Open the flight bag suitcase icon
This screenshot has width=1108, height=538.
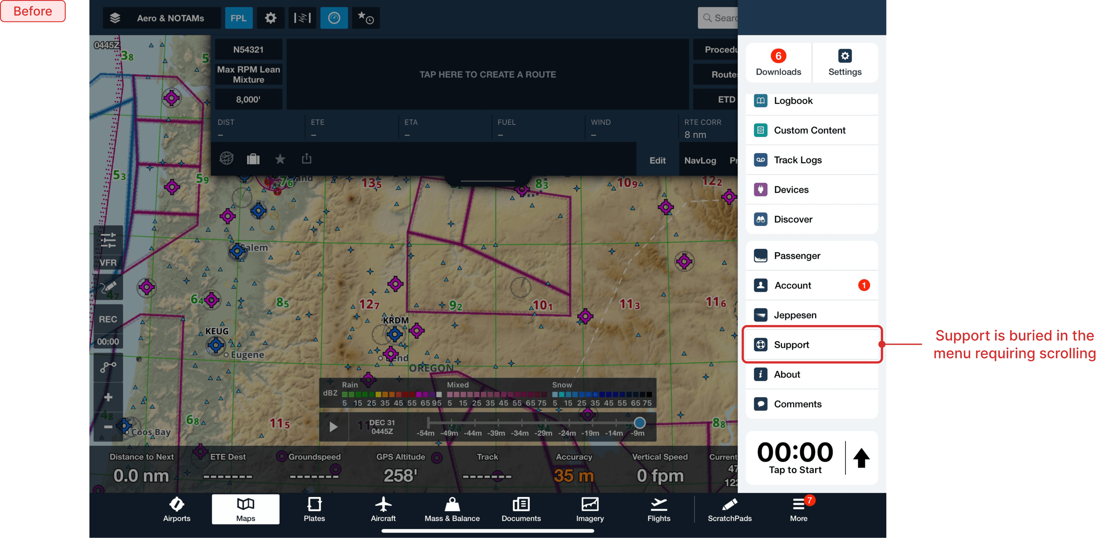click(253, 159)
